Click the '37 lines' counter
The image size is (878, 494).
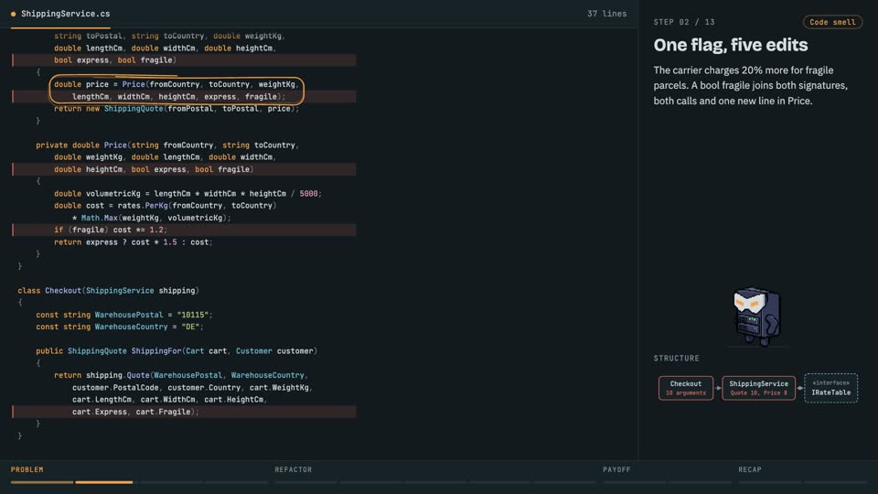coord(606,14)
